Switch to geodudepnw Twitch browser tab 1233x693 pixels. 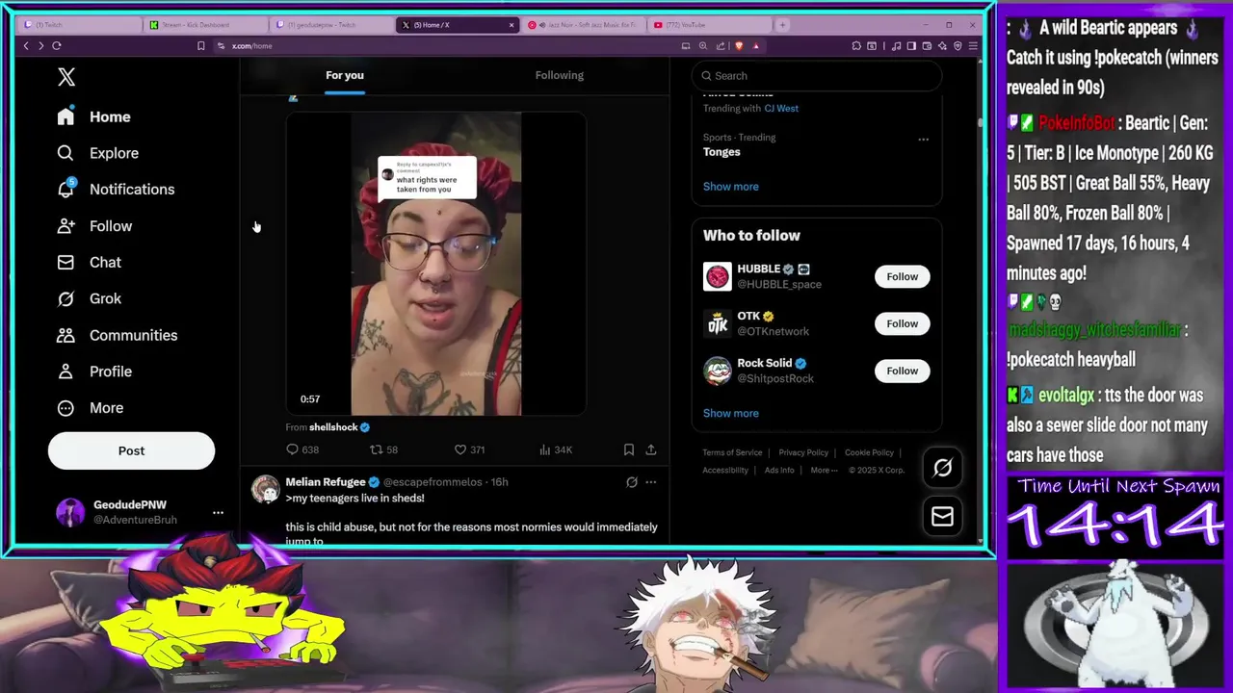point(332,25)
